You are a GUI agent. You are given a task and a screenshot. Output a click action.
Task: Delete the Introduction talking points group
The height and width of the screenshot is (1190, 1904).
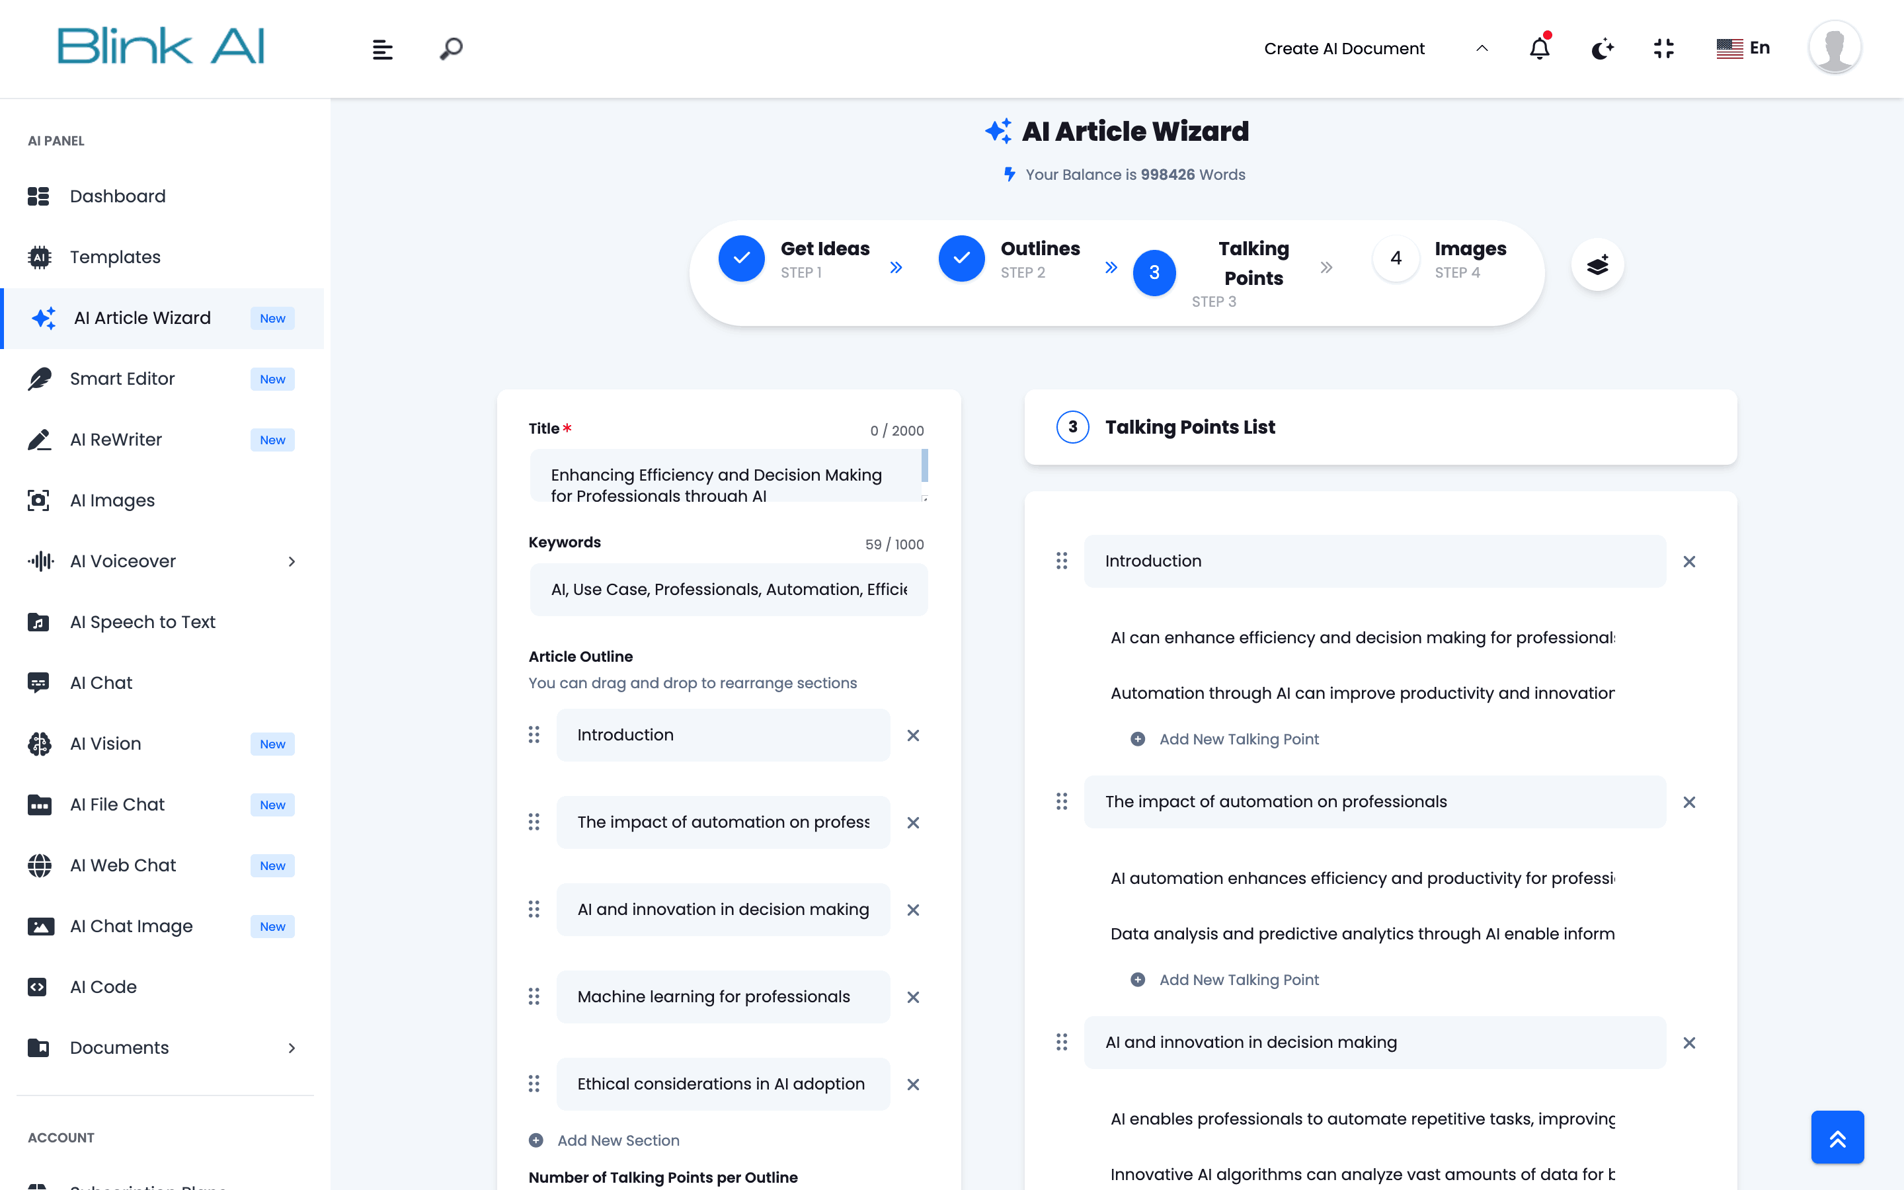1689,562
